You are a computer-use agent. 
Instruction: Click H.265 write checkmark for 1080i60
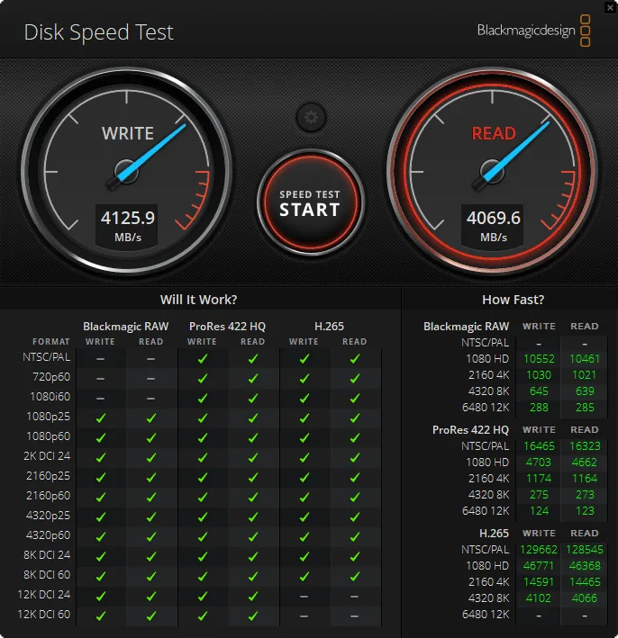304,399
